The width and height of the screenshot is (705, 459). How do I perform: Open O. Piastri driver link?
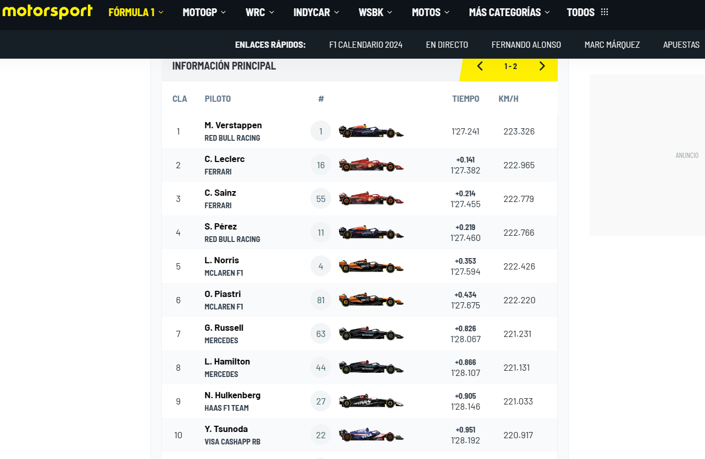(x=223, y=294)
